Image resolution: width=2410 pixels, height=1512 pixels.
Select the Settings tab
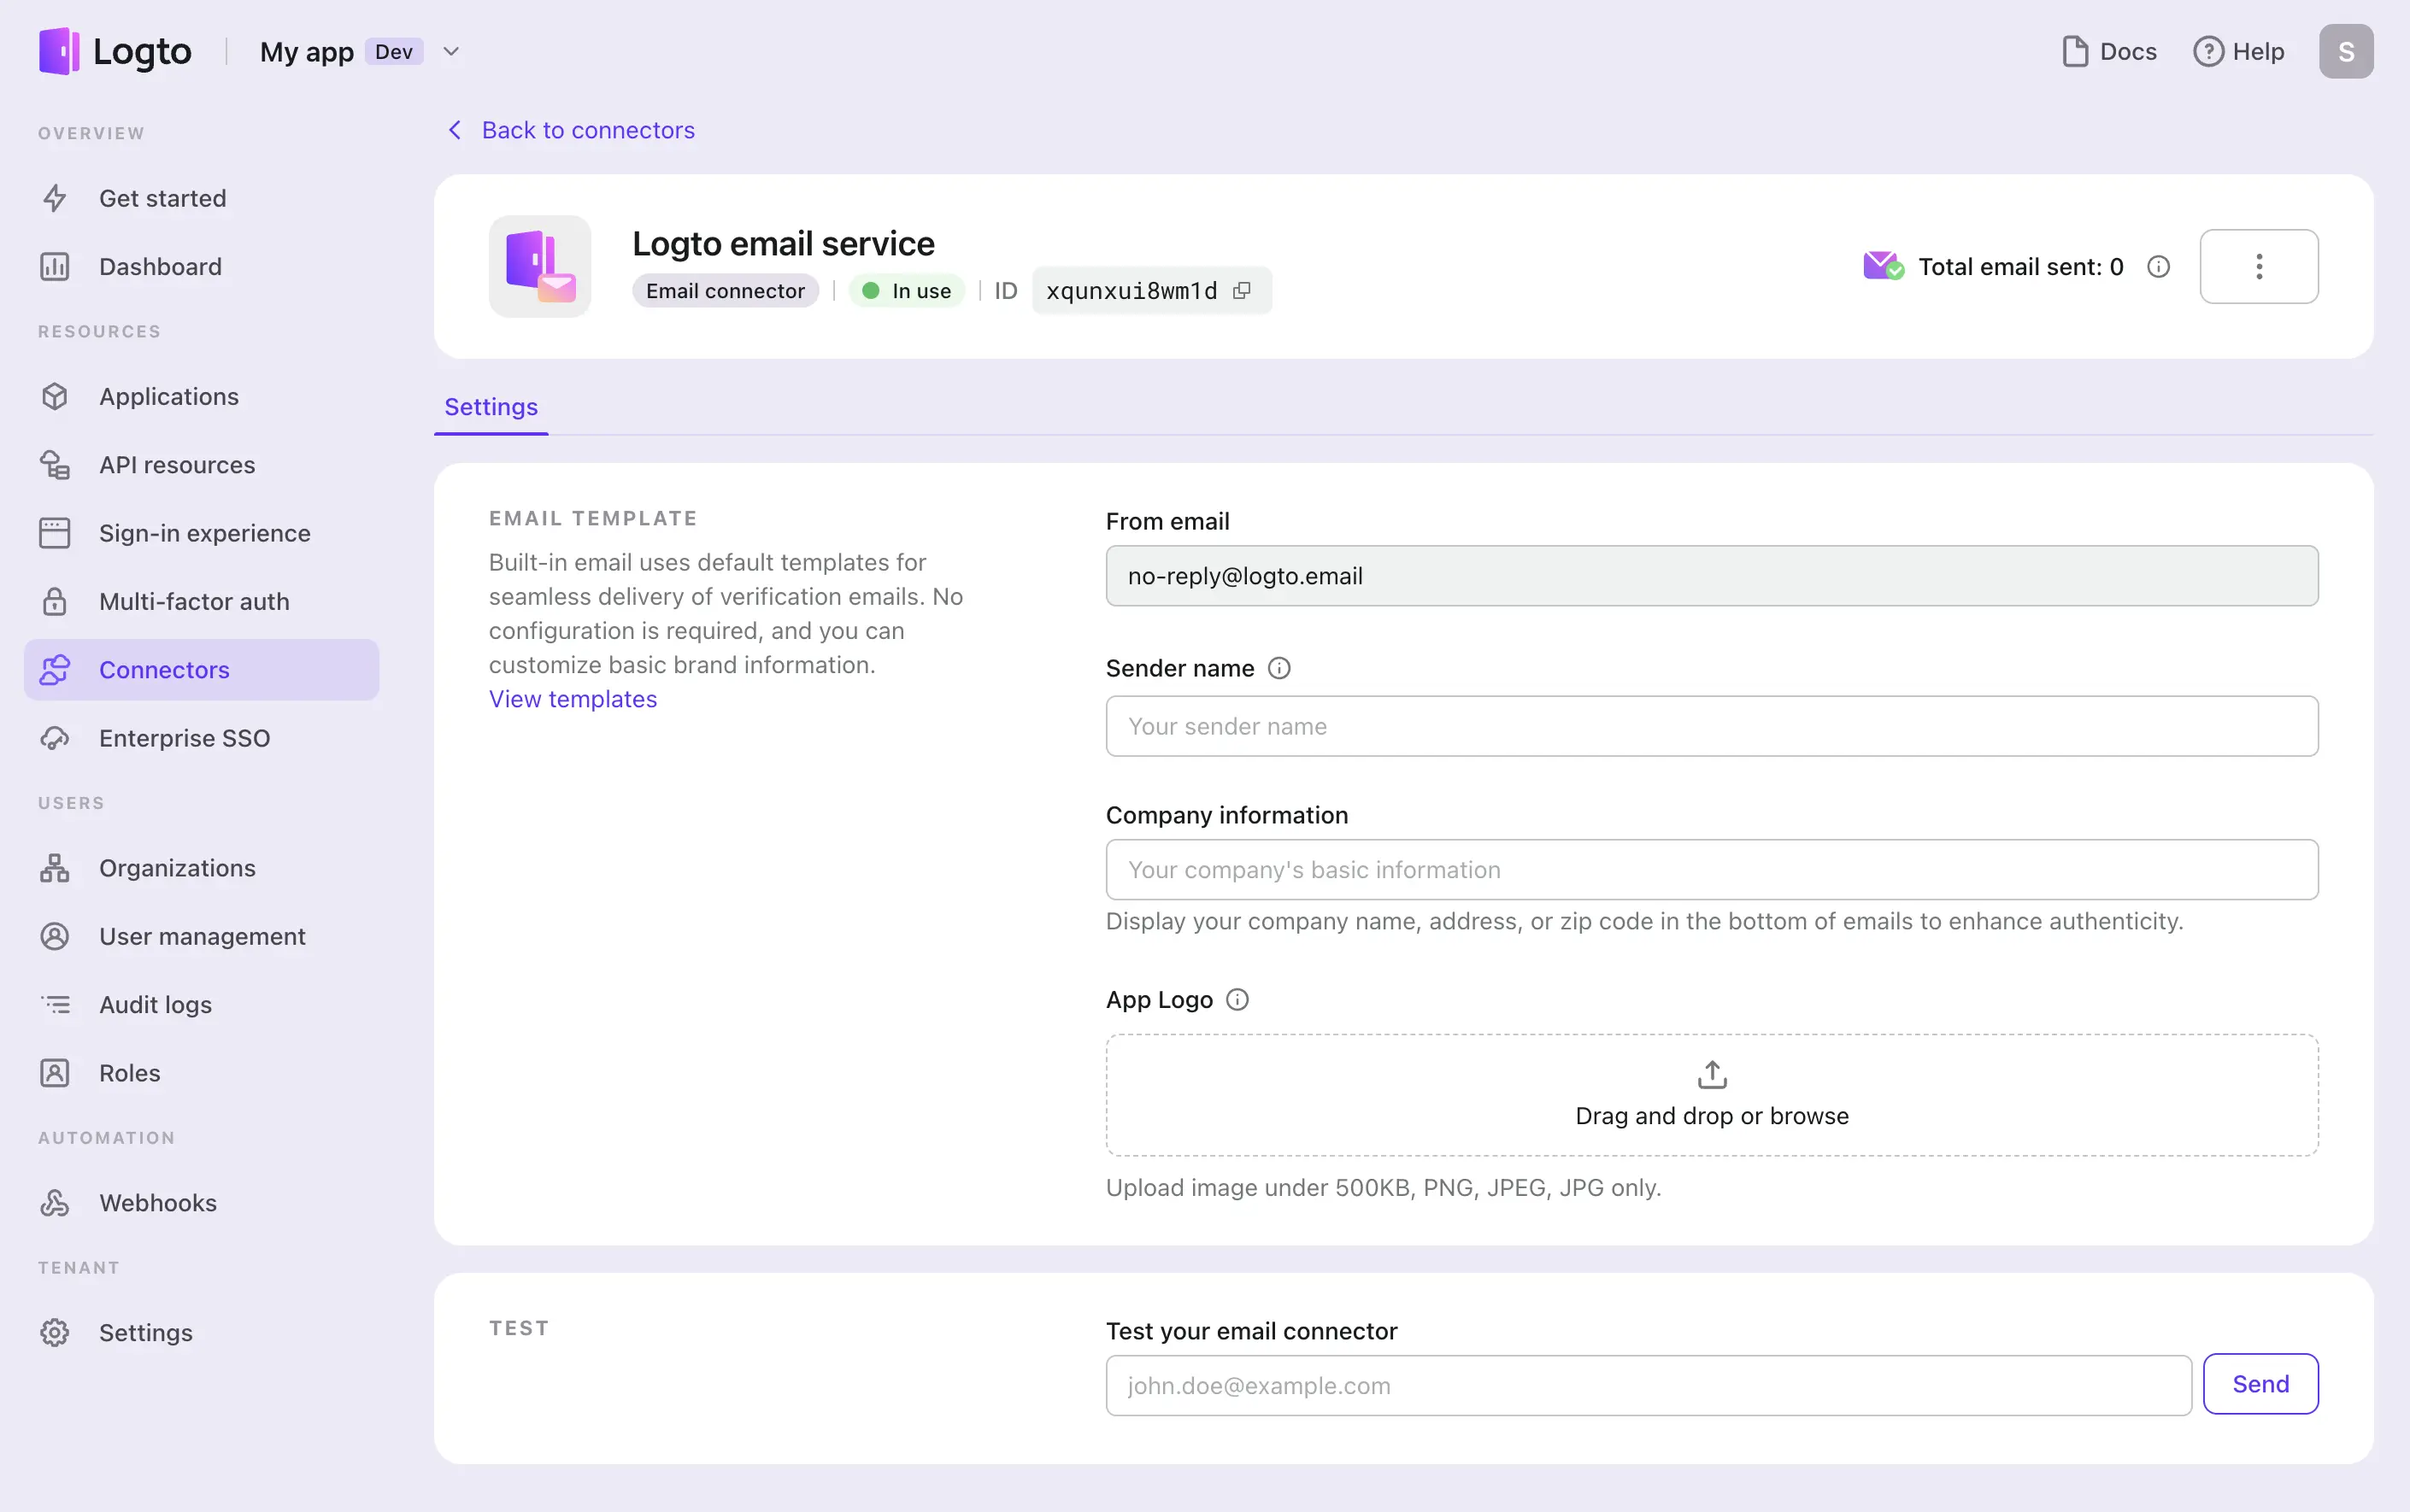pos(491,407)
